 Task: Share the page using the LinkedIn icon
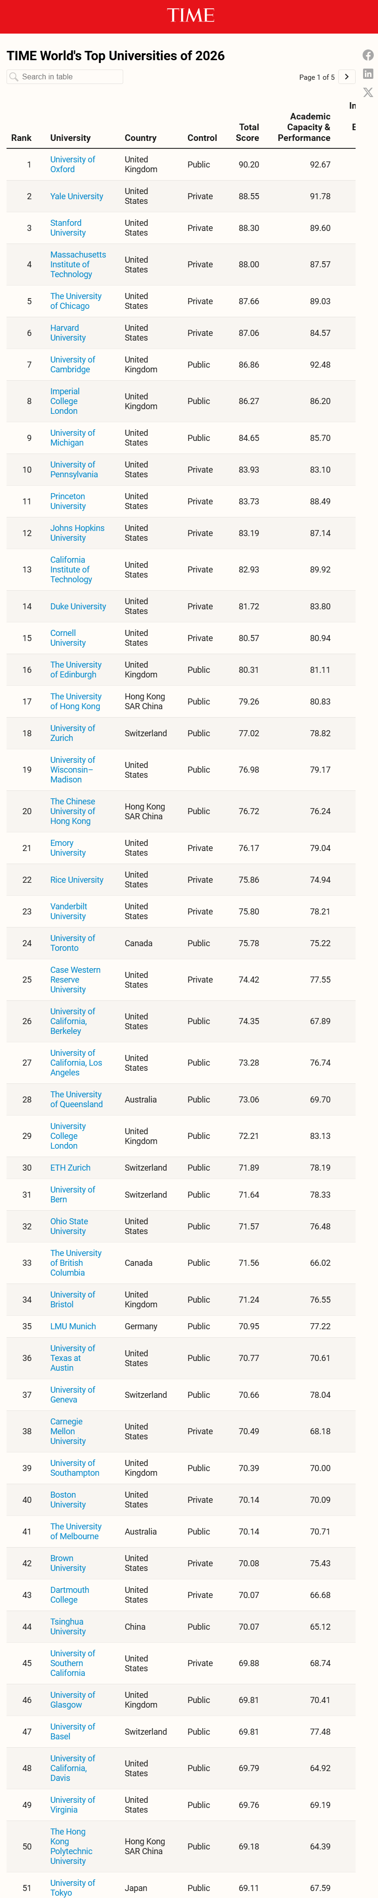(x=368, y=74)
